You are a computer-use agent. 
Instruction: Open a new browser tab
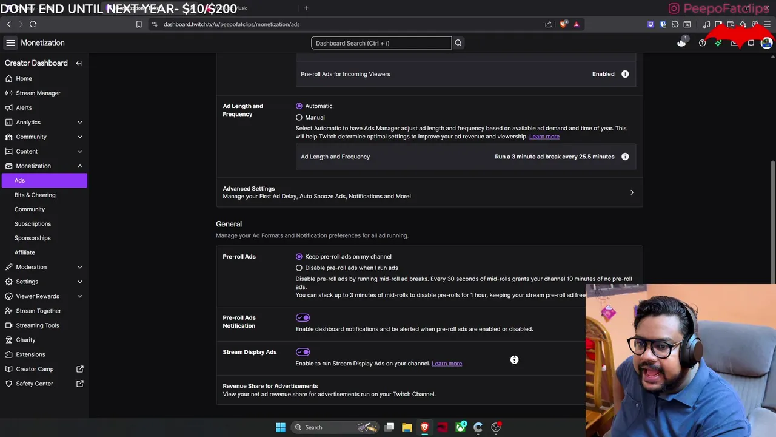pyautogui.click(x=306, y=8)
